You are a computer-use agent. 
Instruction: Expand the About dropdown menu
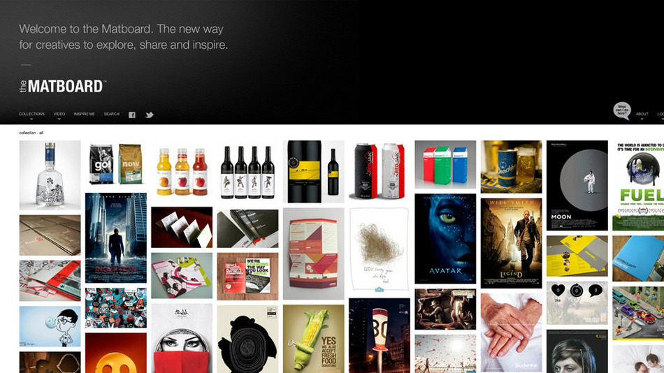pos(642,115)
